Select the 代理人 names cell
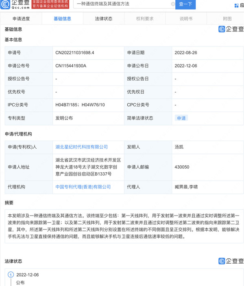This screenshot has height=286, width=244. [x=207, y=187]
